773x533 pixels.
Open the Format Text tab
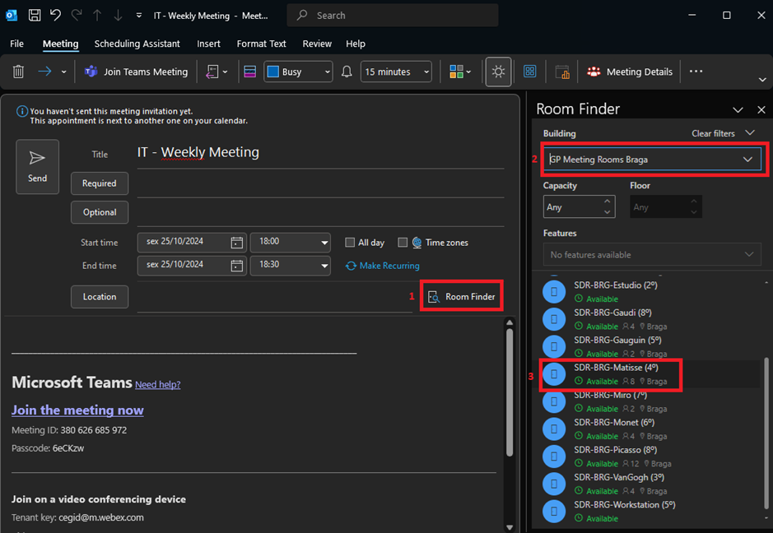pos(261,44)
